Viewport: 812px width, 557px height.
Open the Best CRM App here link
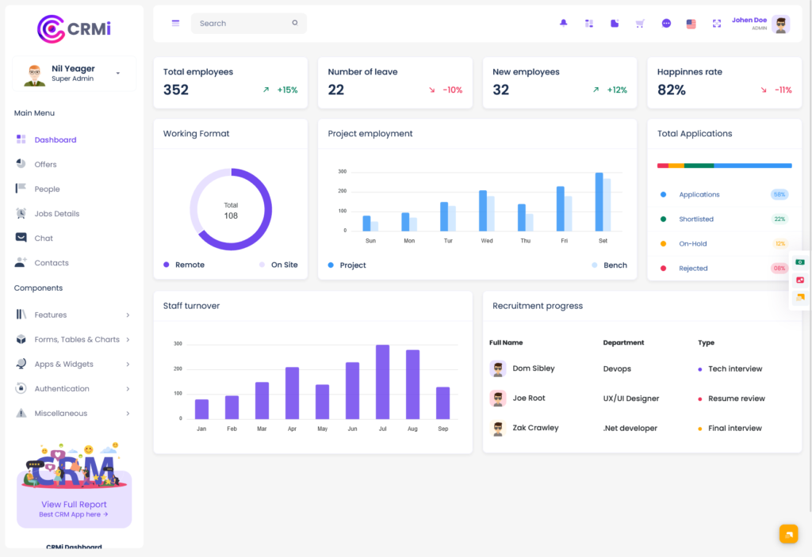click(x=74, y=514)
